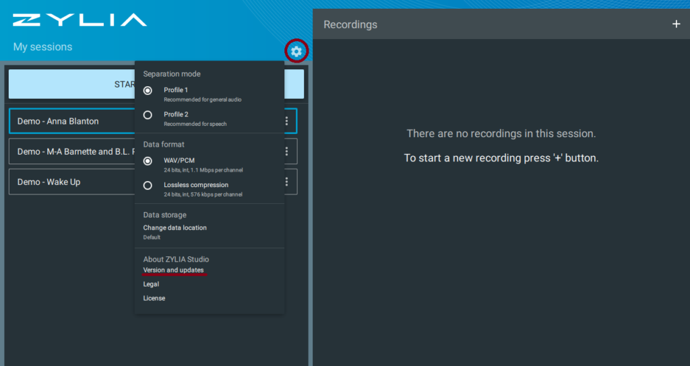This screenshot has width=690, height=366.
Task: Click '24 bits, int, 576 kbps per channel' text
Action: [x=203, y=194]
